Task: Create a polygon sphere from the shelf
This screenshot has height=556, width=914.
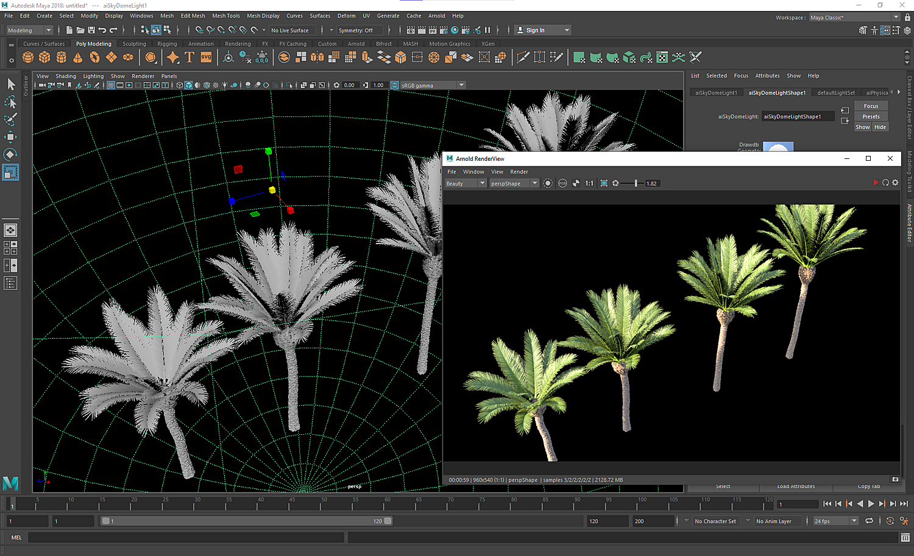Action: (28, 57)
